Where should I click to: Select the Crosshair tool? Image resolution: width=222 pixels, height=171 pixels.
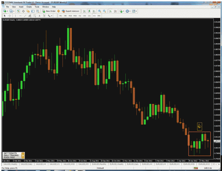(x=10, y=16)
